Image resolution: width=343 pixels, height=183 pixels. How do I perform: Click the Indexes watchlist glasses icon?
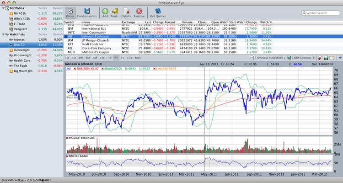tap(11, 40)
